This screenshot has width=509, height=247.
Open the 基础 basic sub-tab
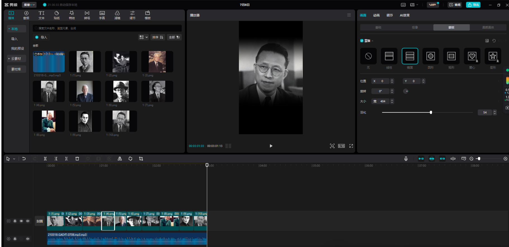378,27
